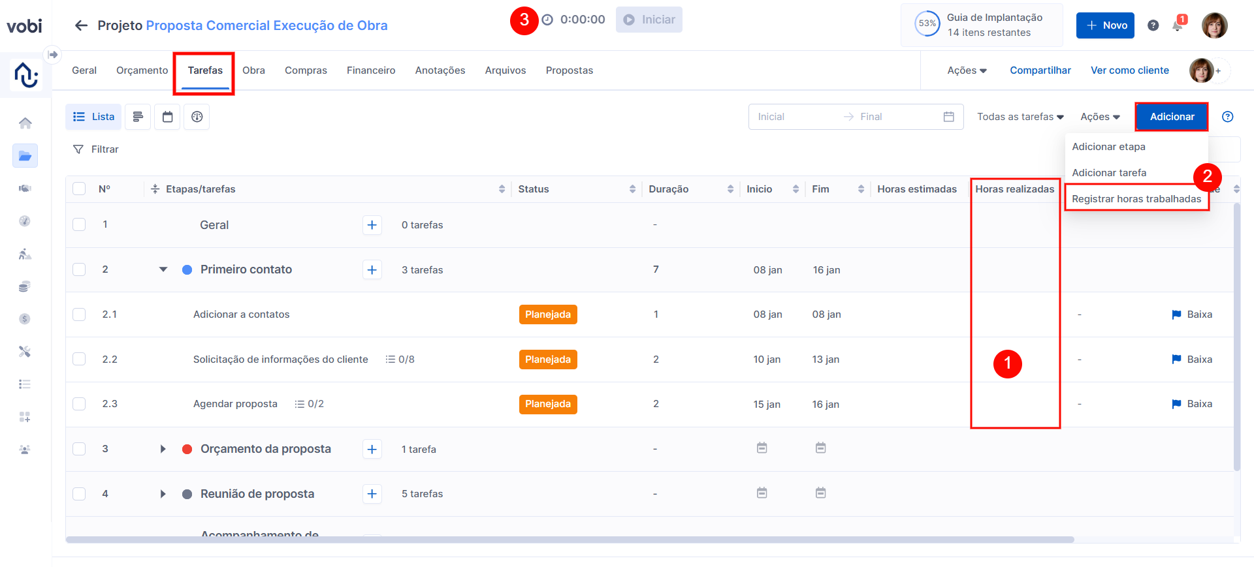Click the Ver como cliente link

[x=1129, y=70]
